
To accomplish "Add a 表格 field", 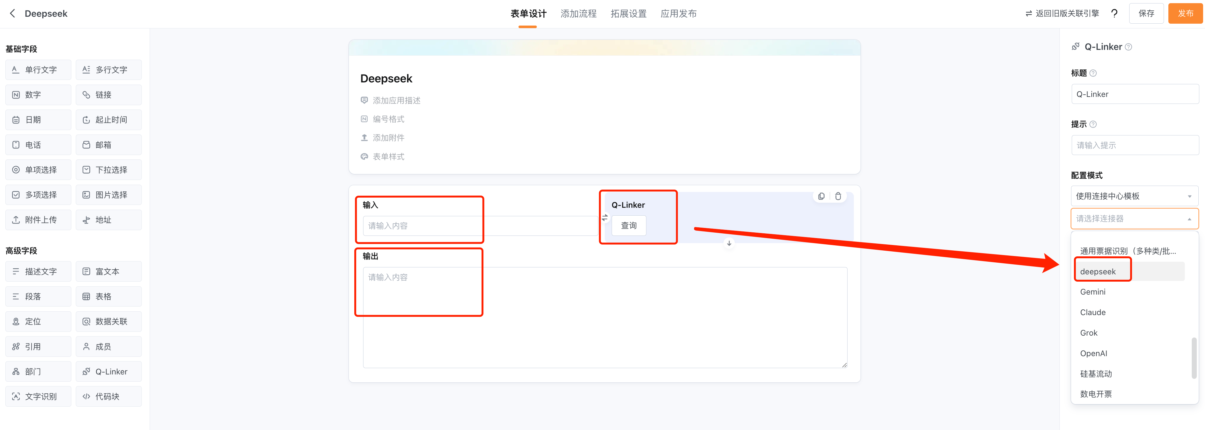I will tap(109, 297).
